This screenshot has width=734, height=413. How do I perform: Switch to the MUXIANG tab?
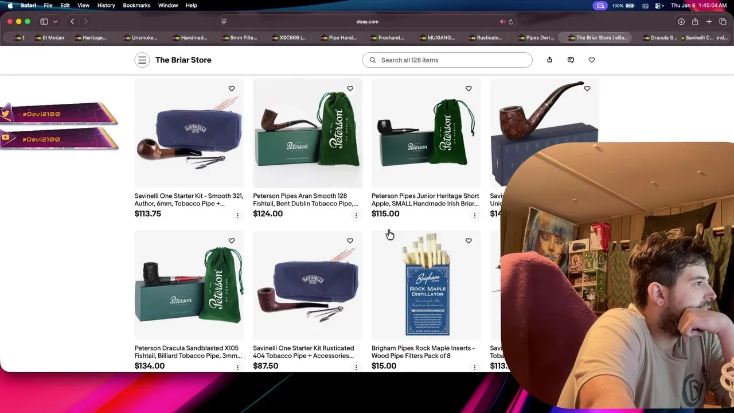tap(437, 38)
